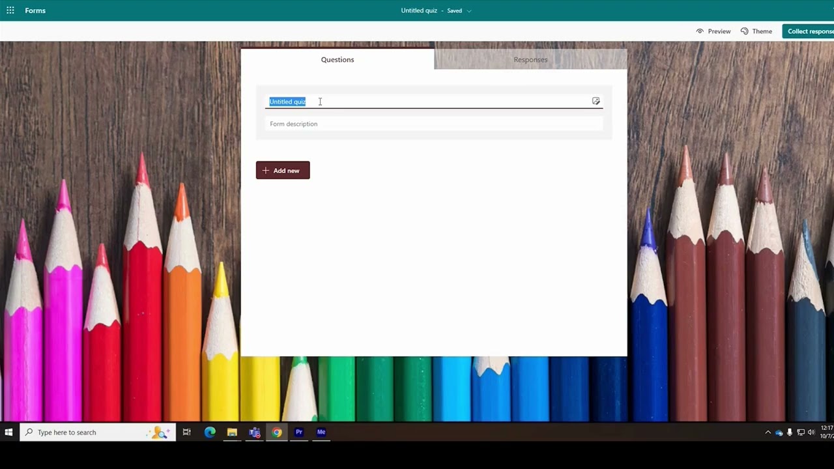This screenshot has width=834, height=469.
Task: Click the taskbar search box
Action: click(98, 432)
